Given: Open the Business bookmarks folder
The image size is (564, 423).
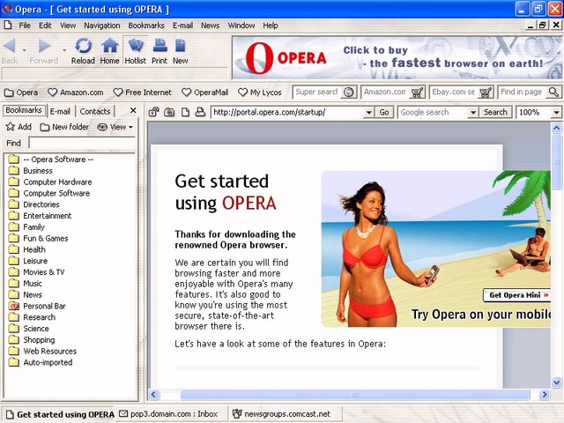Looking at the screenshot, I should point(38,170).
